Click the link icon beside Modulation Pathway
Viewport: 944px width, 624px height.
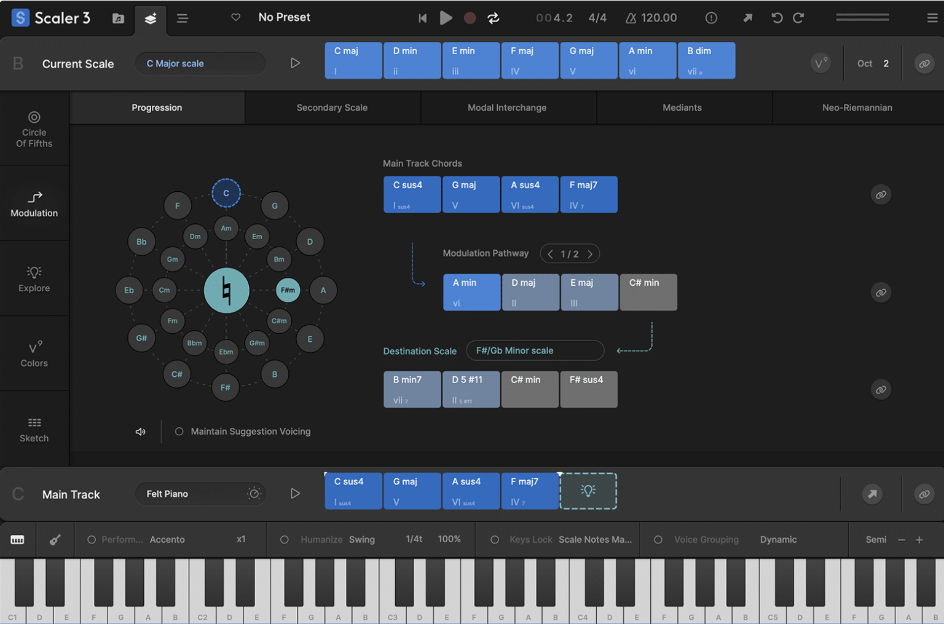click(881, 292)
